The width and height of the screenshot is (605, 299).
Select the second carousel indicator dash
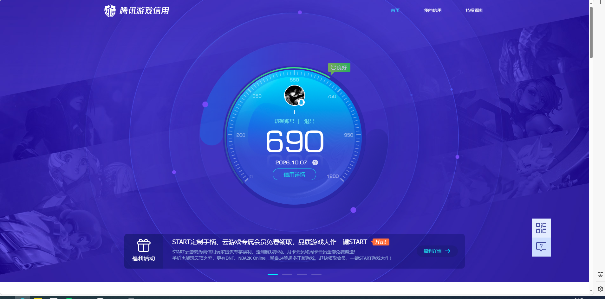click(287, 274)
